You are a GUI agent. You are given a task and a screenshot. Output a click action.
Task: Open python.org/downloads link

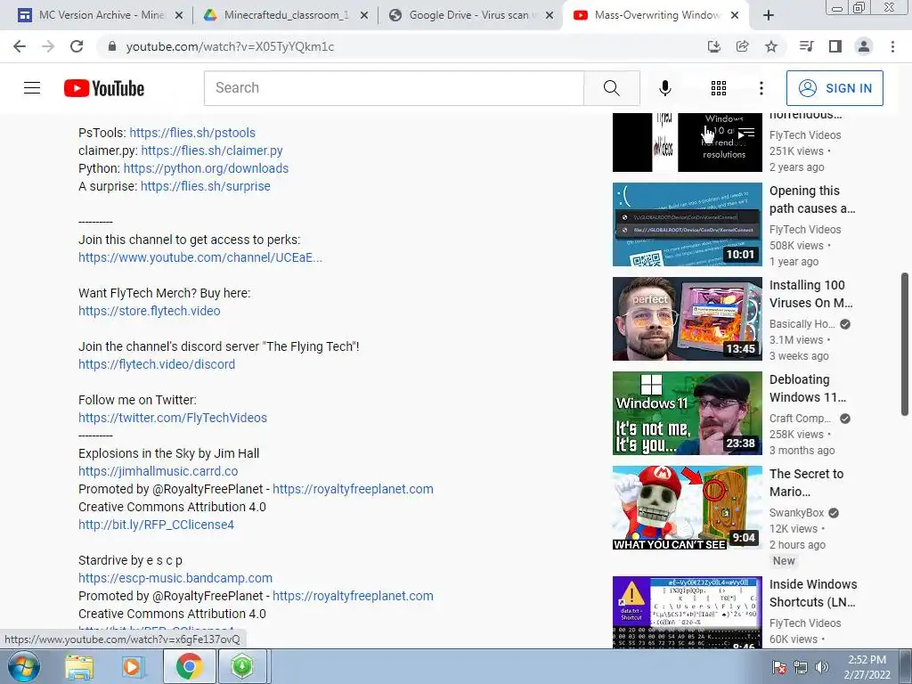(x=206, y=168)
